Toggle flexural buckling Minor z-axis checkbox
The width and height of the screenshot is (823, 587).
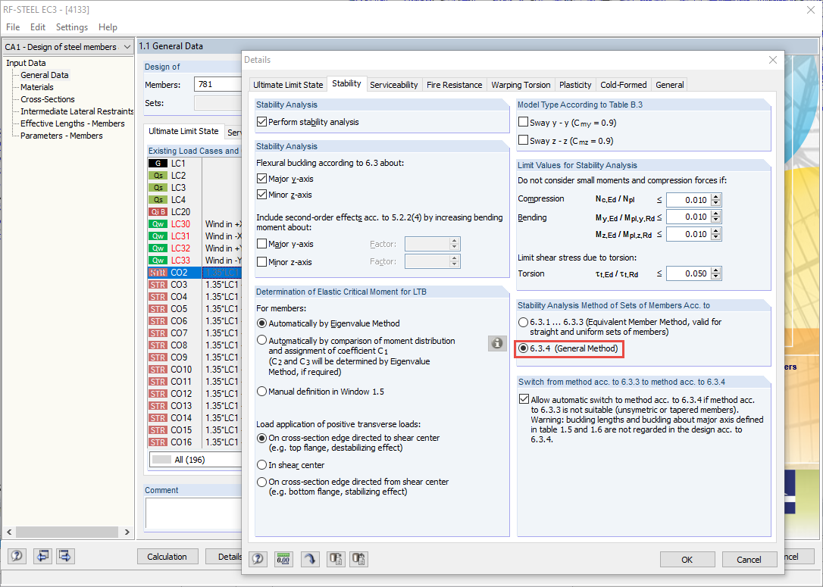[x=262, y=195]
